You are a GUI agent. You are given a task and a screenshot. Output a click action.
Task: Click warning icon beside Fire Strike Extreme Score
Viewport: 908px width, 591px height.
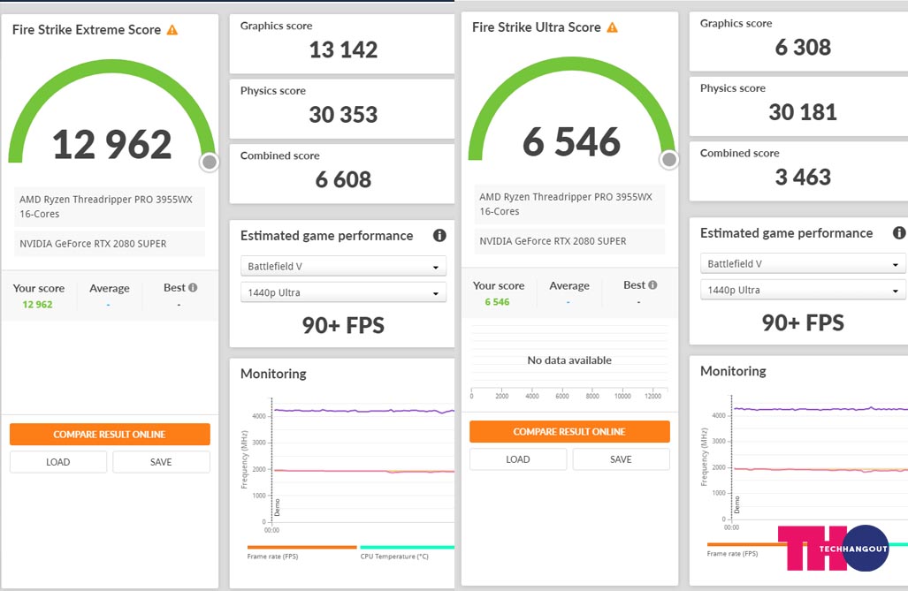pyautogui.click(x=172, y=29)
